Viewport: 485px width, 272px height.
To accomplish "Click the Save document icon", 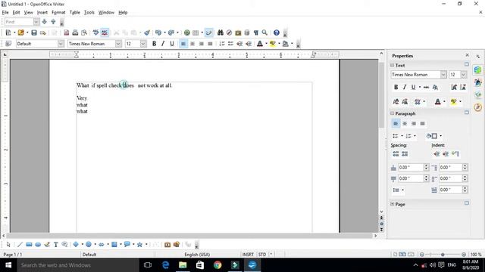I will [34, 32].
